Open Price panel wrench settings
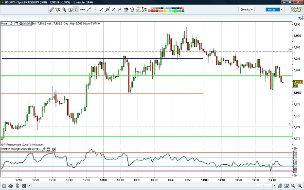304x190 pixels. (12, 24)
